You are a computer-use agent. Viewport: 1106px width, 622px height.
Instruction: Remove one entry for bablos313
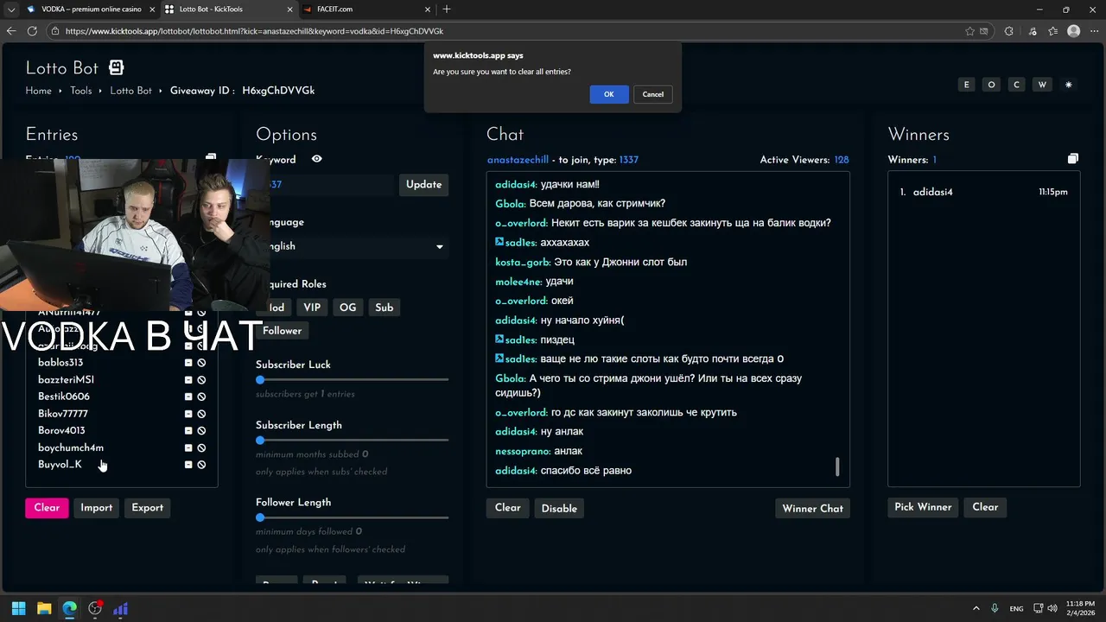tap(188, 363)
